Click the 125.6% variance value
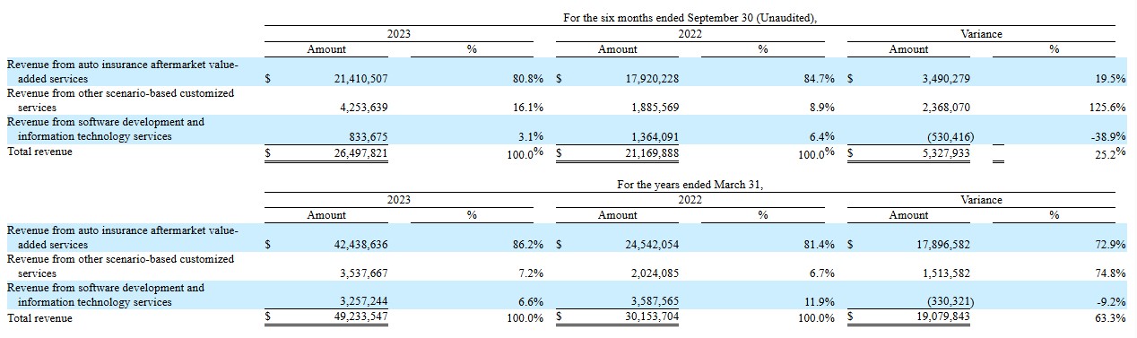 pyautogui.click(x=1107, y=108)
